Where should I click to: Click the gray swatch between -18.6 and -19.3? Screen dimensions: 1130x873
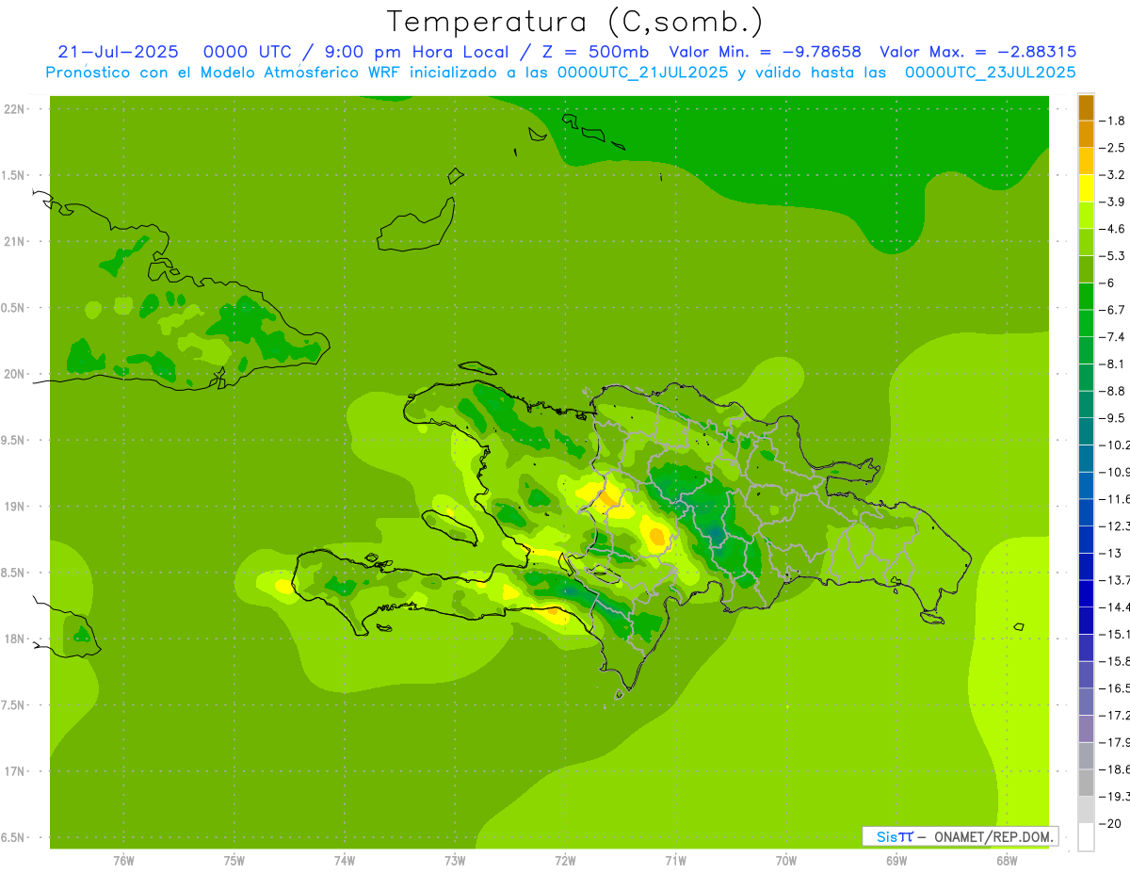1086,783
